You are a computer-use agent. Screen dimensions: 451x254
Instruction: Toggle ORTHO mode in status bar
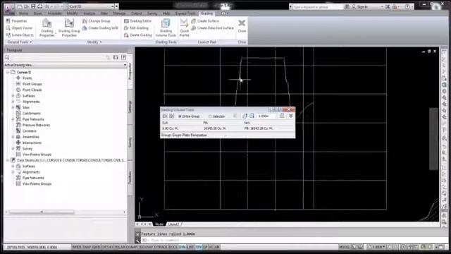pos(107,247)
